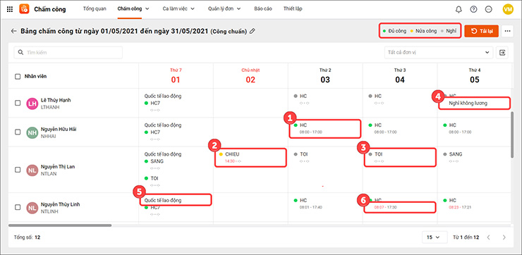Open the SANG shift on day 05

coord(455,154)
